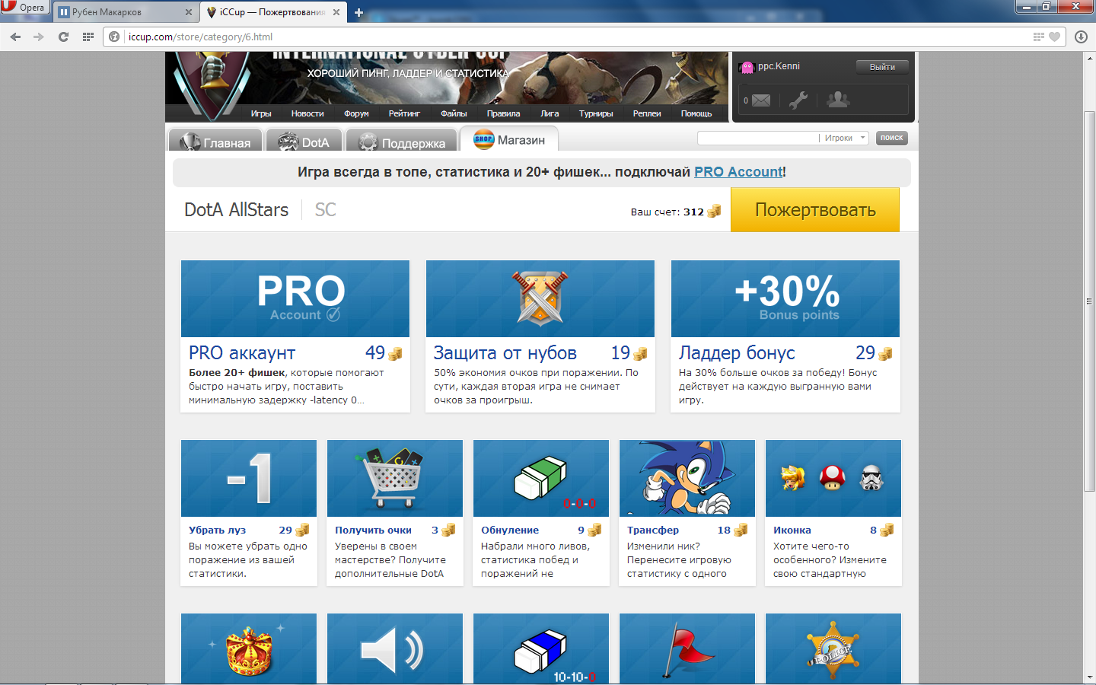
Task: Open the eraser Обнуление product image
Action: tap(541, 478)
